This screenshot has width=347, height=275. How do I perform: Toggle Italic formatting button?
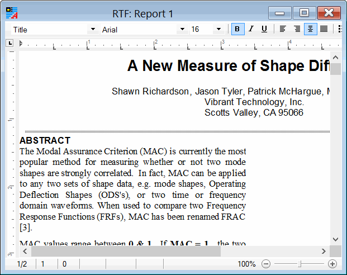[x=251, y=29]
